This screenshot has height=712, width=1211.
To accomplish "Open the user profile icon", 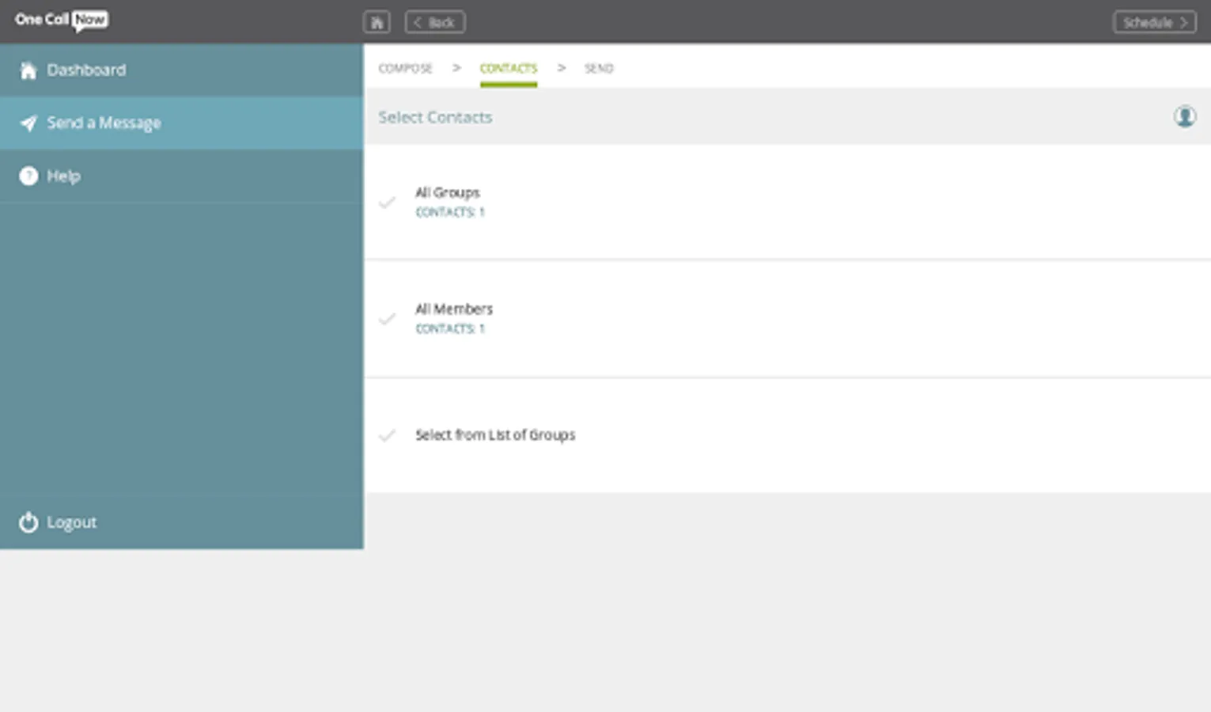I will (1184, 117).
